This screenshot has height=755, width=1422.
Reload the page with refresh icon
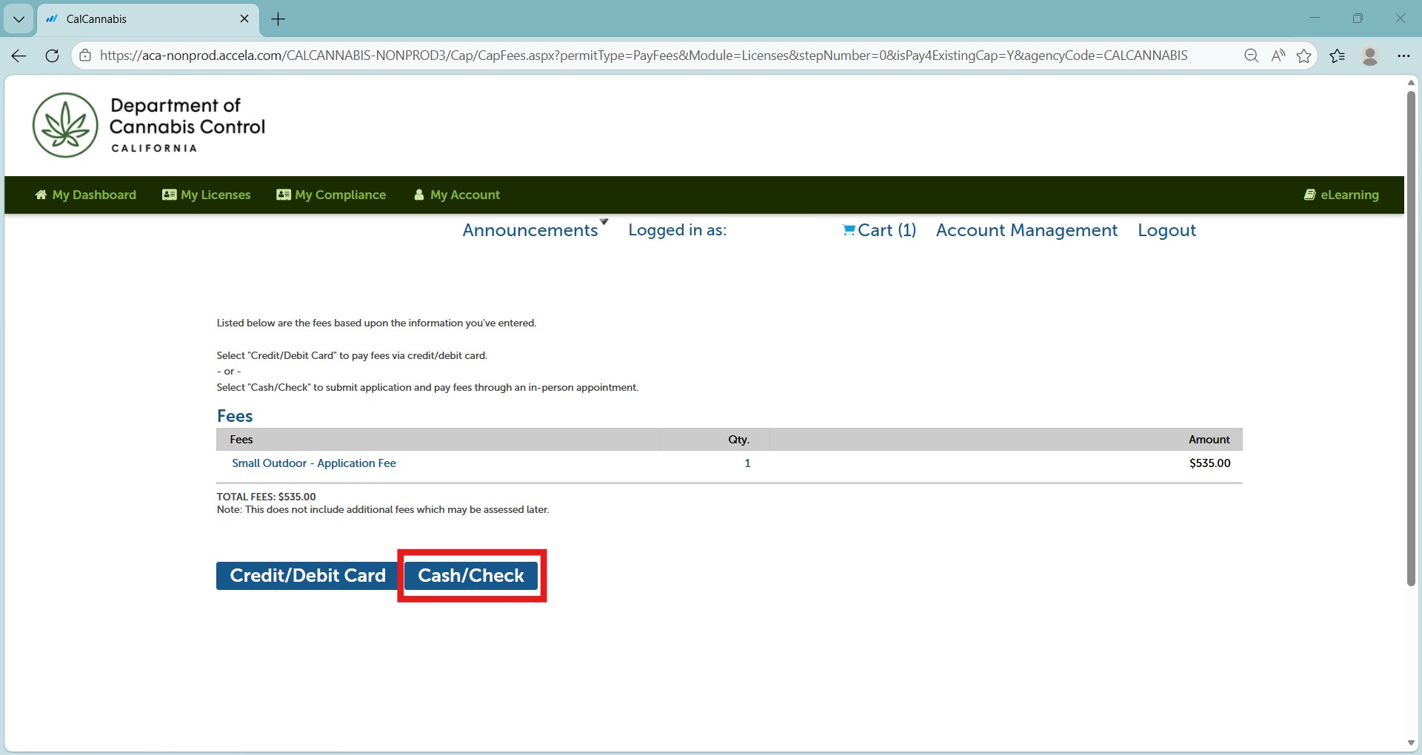point(52,56)
